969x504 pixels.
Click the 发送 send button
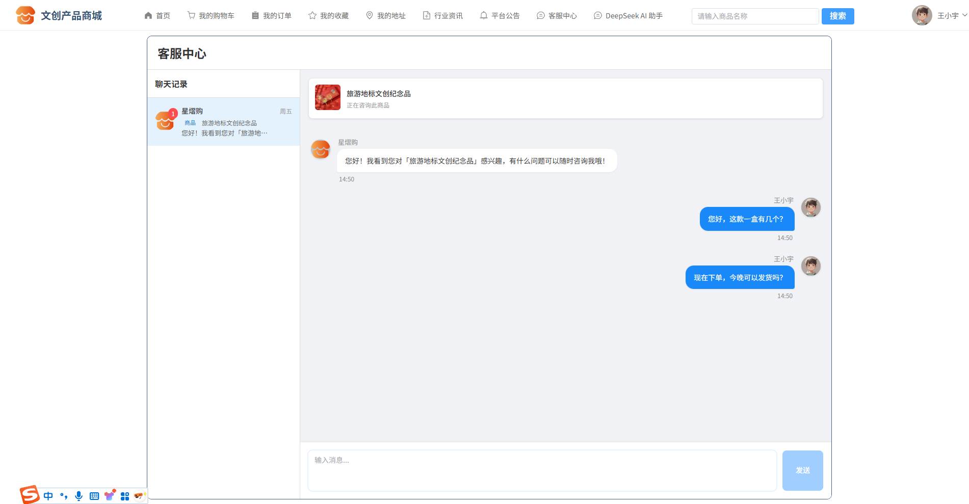tap(802, 470)
